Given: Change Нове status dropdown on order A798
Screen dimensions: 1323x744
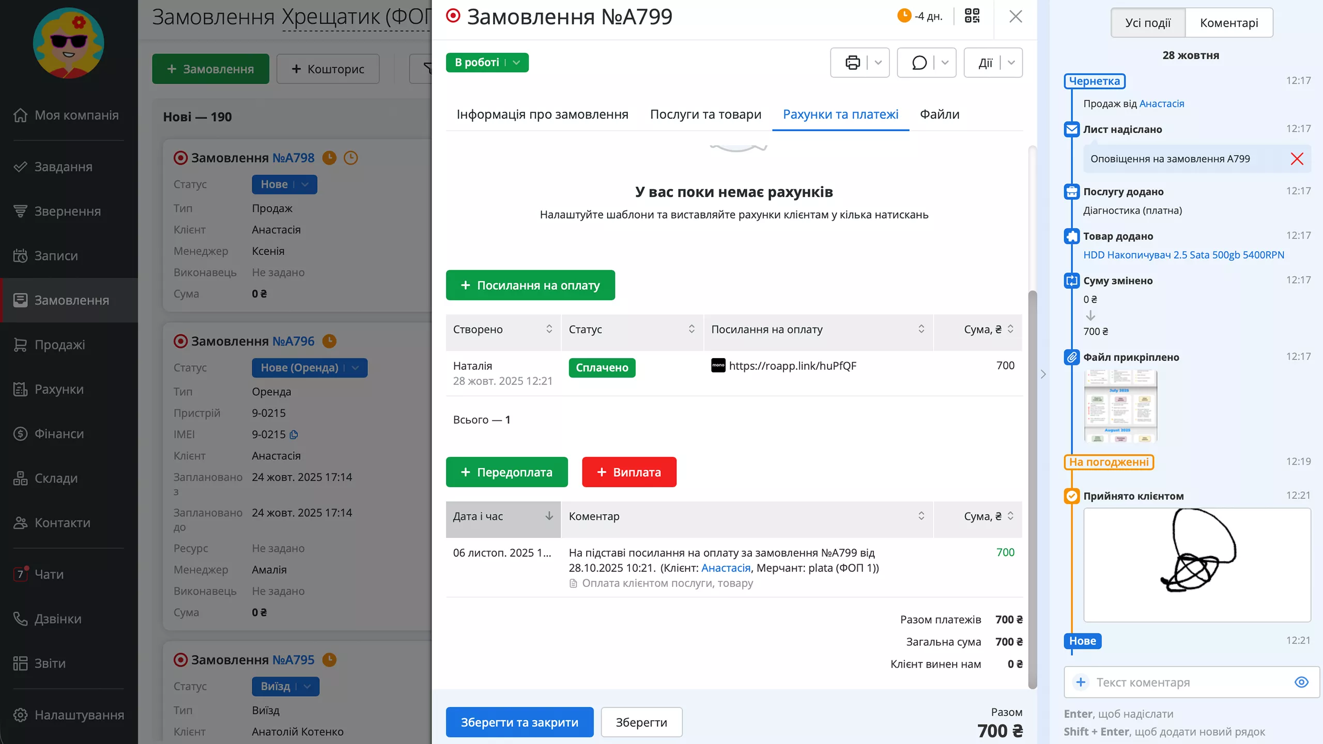Looking at the screenshot, I should (x=284, y=184).
